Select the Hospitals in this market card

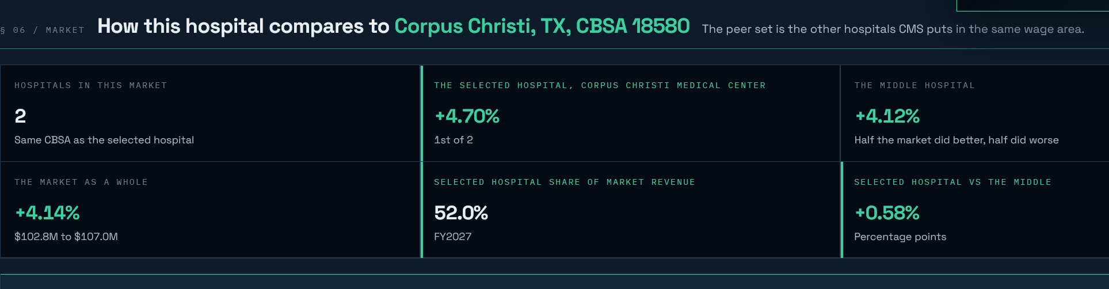coord(211,113)
